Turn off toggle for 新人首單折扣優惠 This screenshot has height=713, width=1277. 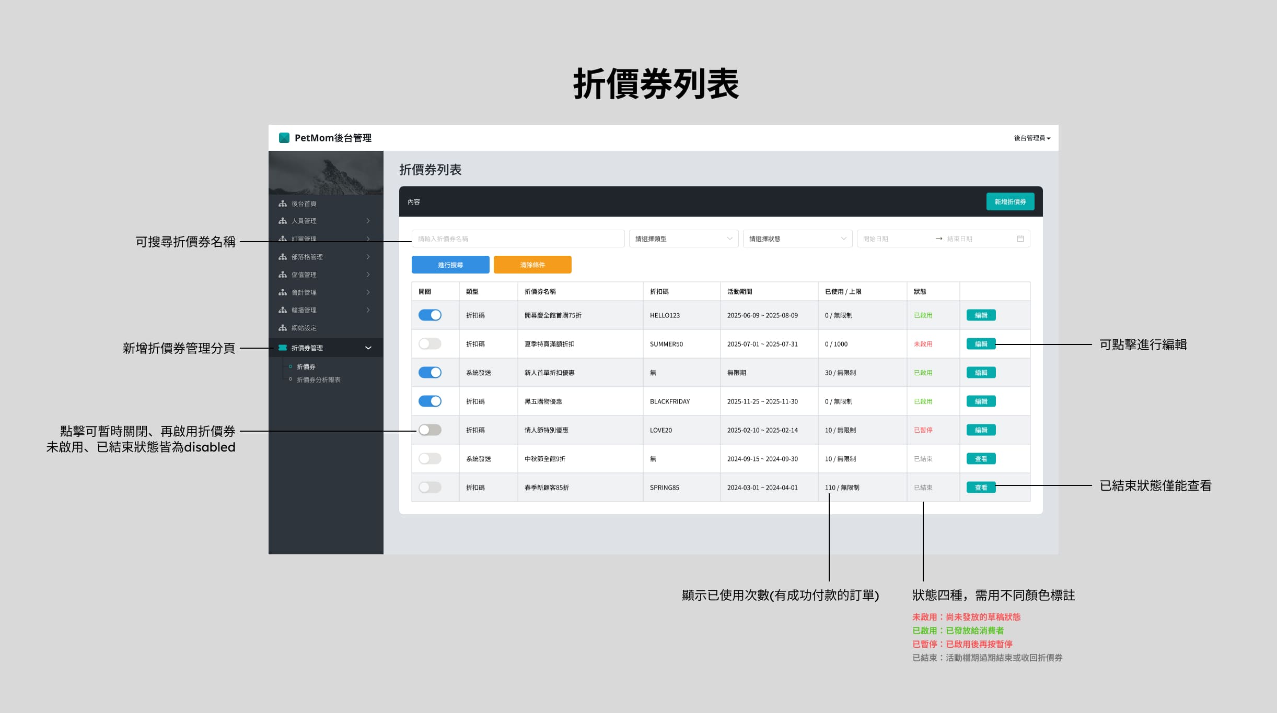click(430, 373)
